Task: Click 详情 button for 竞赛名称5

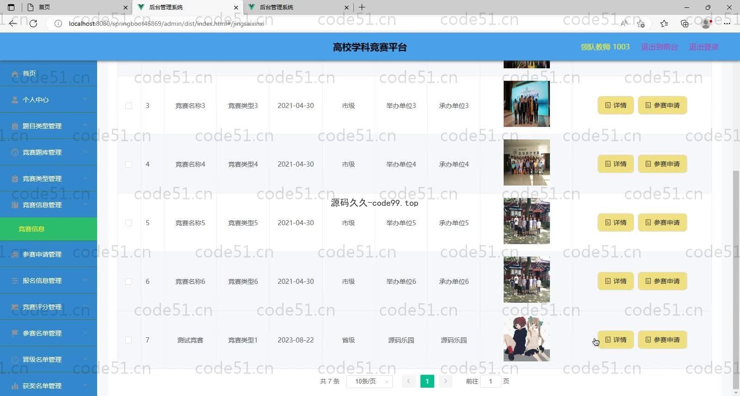Action: click(616, 222)
